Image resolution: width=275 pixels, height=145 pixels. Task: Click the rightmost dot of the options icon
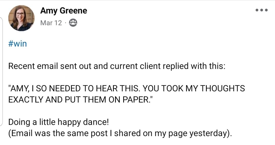pos(266,10)
